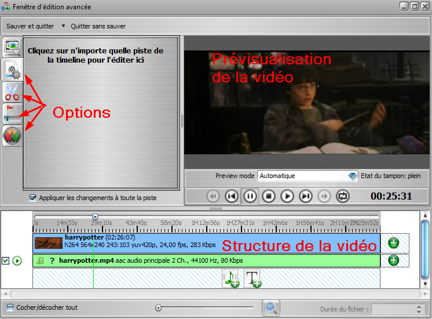This screenshot has height=319, width=432.
Task: Click the rewind playback button
Action: (213, 196)
